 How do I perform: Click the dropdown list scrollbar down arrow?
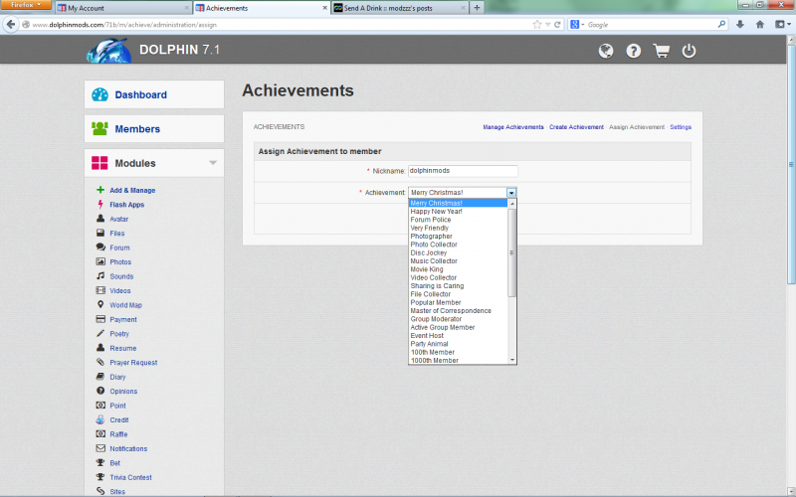512,360
